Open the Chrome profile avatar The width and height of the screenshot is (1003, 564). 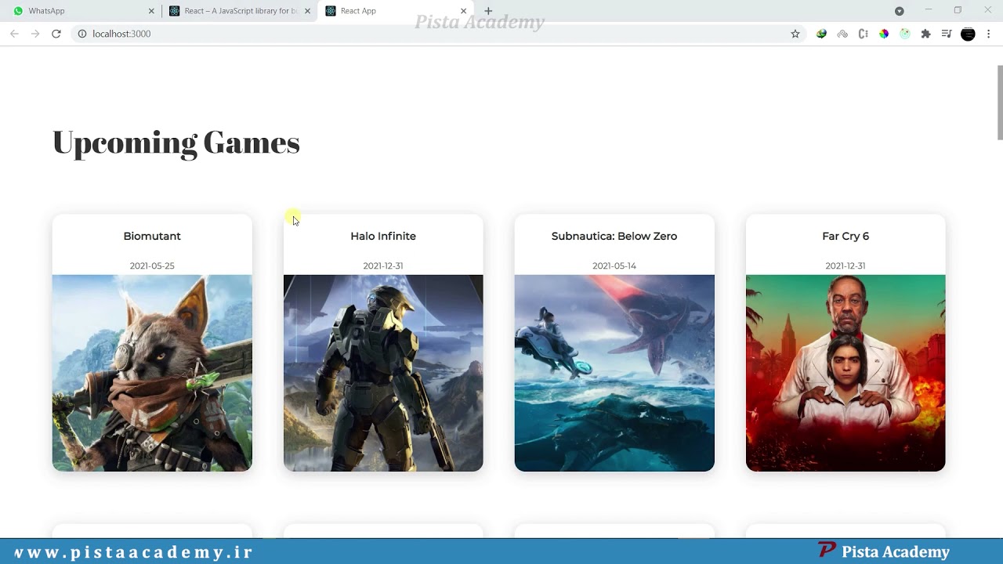(968, 34)
